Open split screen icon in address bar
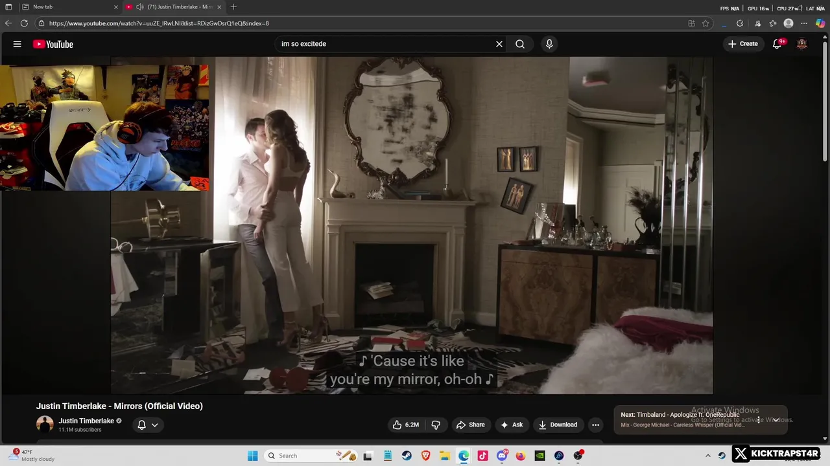This screenshot has height=466, width=830. point(691,23)
